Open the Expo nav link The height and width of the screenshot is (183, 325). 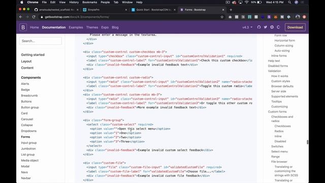pyautogui.click(x=105, y=27)
